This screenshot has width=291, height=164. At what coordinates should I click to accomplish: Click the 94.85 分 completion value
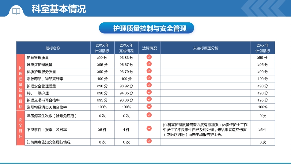tap(127, 93)
